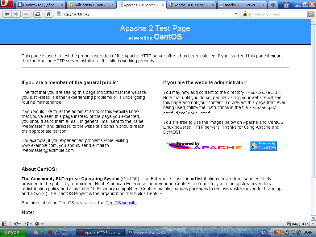Open the Opera Turbo dropdown arrow

tap(42, 224)
